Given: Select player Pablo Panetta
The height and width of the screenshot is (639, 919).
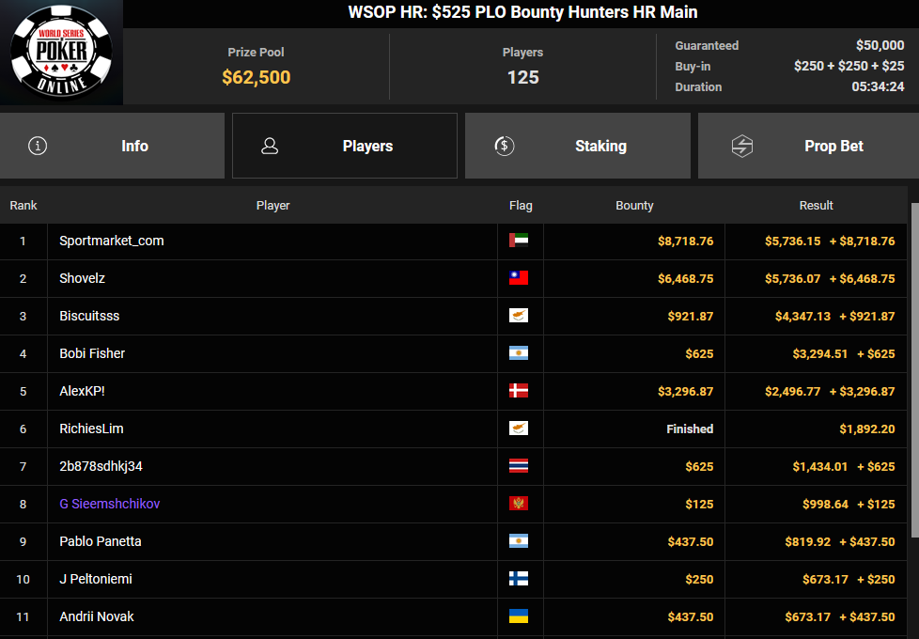Looking at the screenshot, I should click(101, 541).
